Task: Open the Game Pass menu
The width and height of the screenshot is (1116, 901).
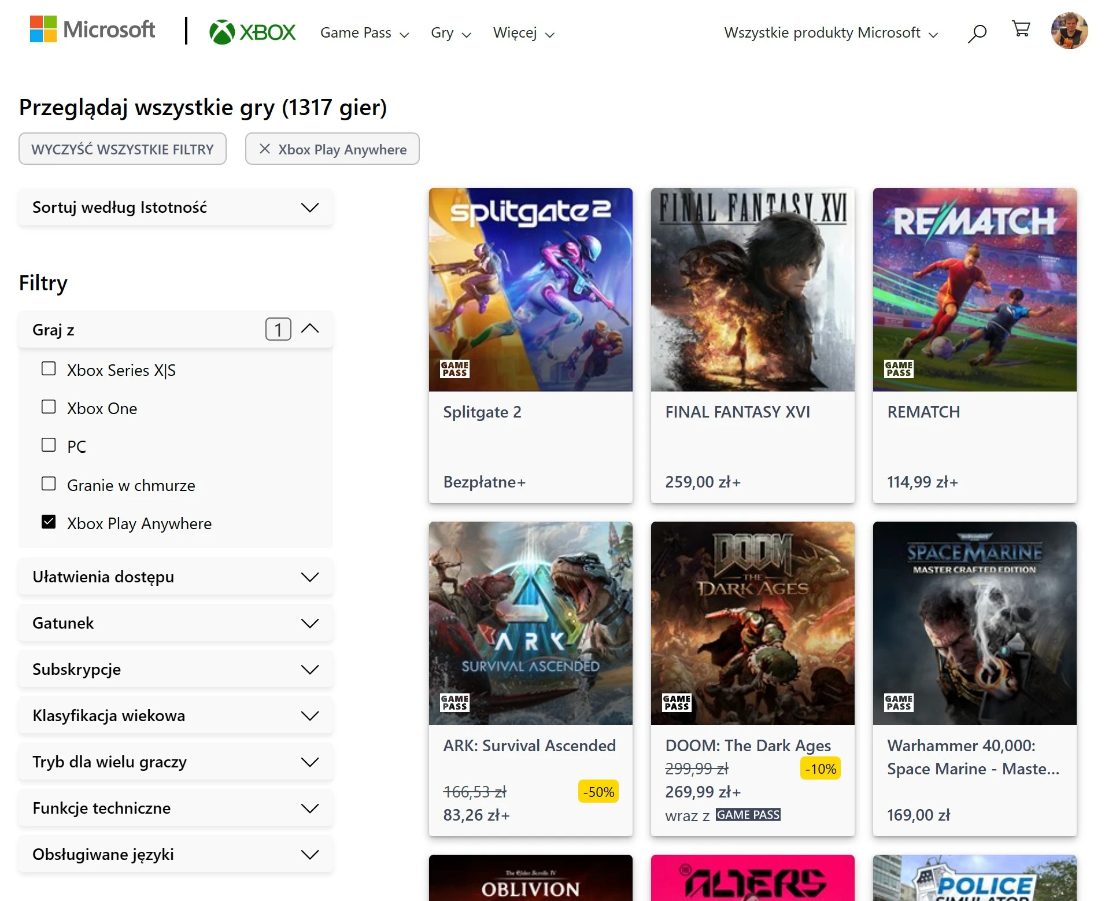Action: click(364, 33)
